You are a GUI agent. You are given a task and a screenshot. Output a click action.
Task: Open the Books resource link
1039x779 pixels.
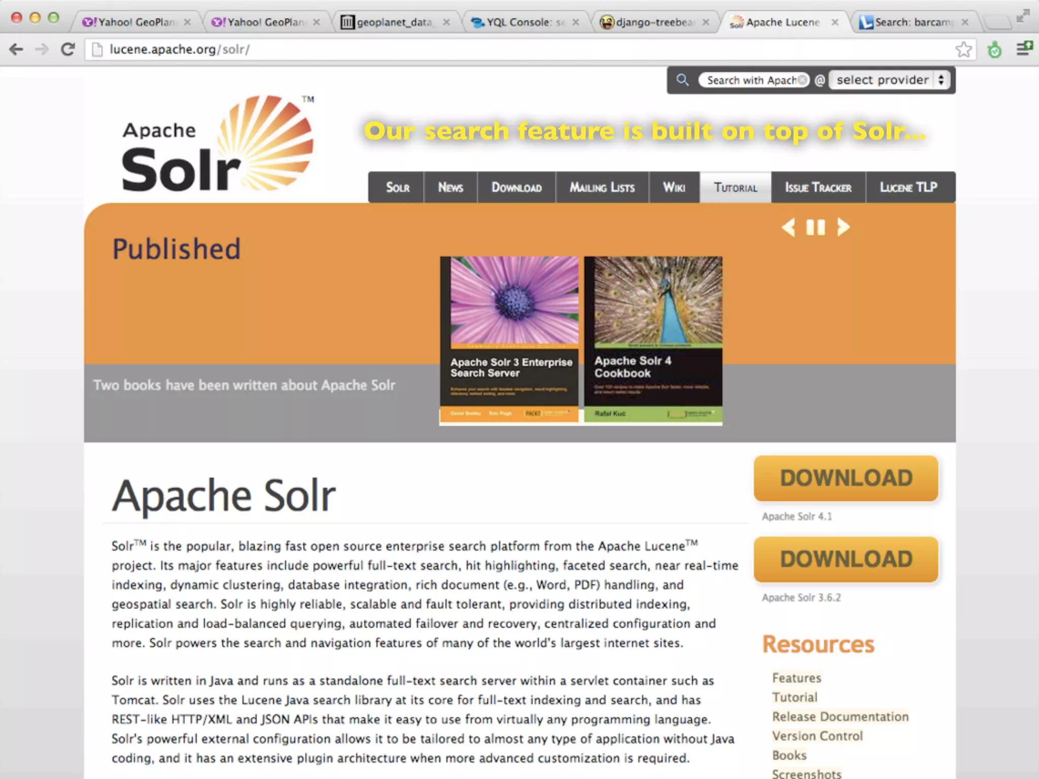(789, 755)
